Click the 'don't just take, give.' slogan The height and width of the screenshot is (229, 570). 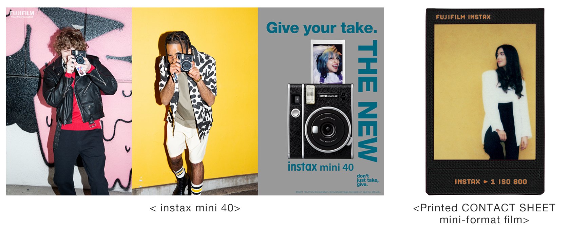(367, 180)
